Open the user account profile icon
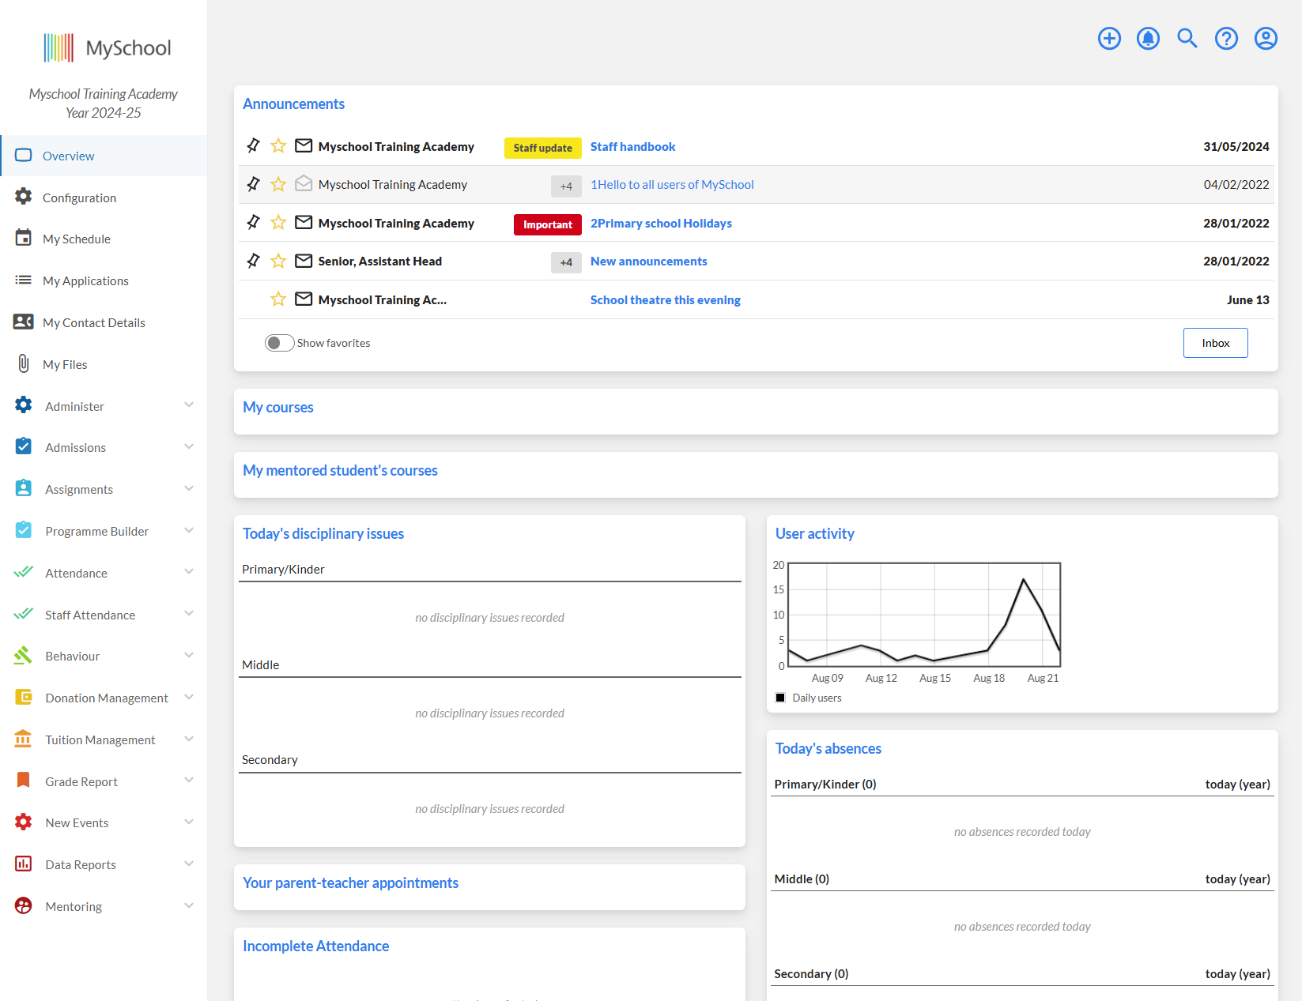 pos(1265,38)
